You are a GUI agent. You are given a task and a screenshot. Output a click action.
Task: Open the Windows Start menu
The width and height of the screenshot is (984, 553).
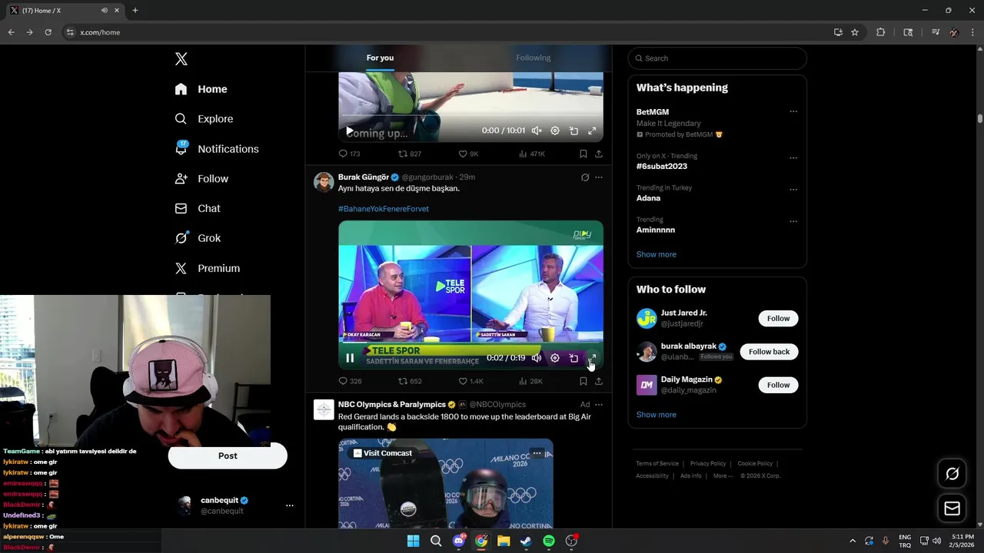(x=413, y=541)
